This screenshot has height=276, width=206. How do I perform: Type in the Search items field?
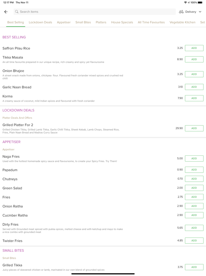[94, 12]
